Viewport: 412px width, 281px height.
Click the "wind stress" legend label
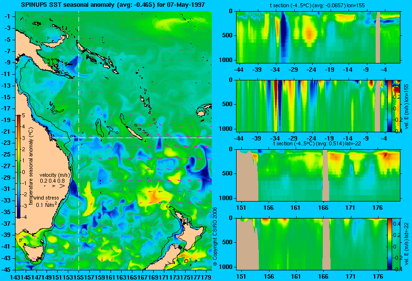(46, 198)
